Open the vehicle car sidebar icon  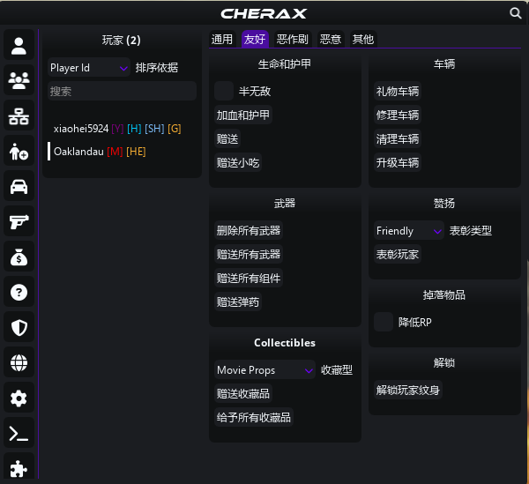[x=19, y=186]
